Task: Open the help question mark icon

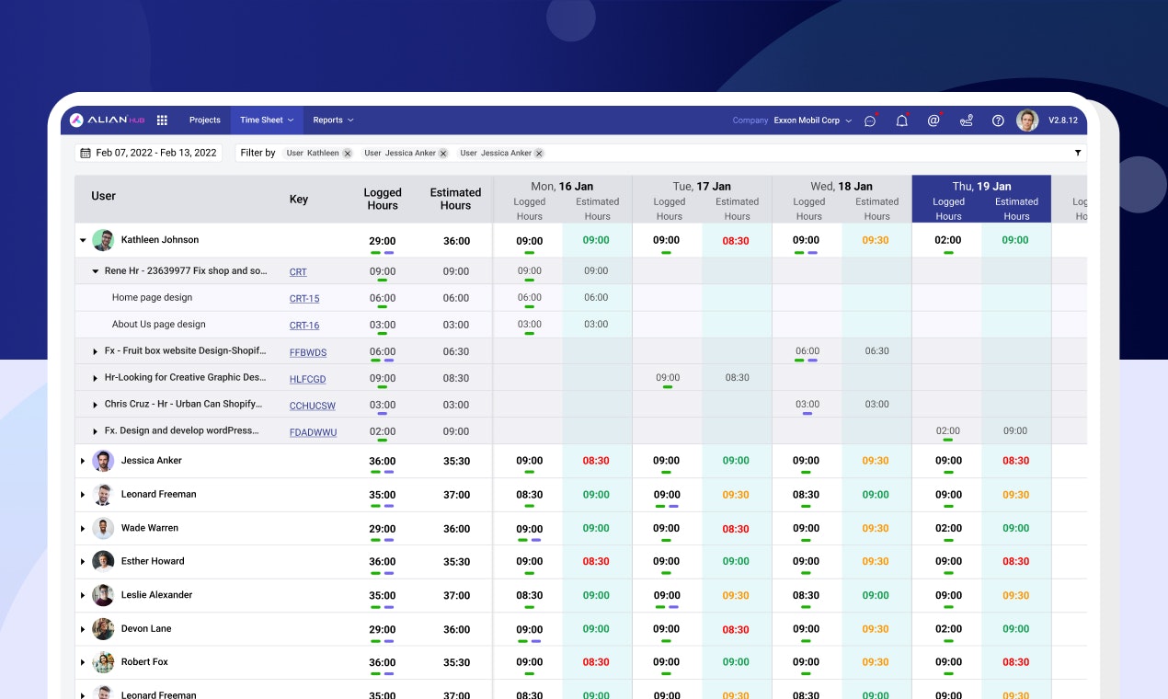Action: (x=998, y=120)
